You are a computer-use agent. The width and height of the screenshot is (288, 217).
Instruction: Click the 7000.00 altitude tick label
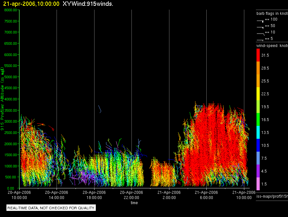click(x=11, y=32)
